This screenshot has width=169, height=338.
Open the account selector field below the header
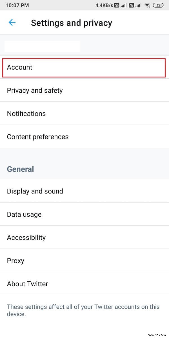tap(42, 46)
